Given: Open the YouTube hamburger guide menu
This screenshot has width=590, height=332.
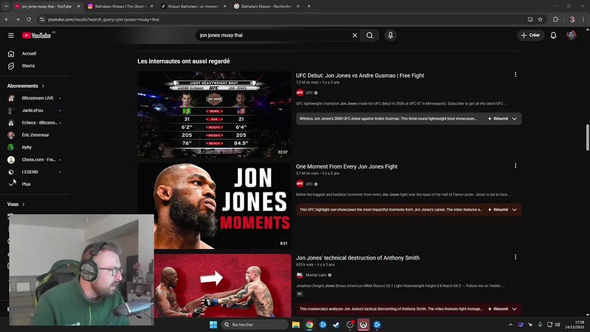Looking at the screenshot, I should click(x=11, y=36).
